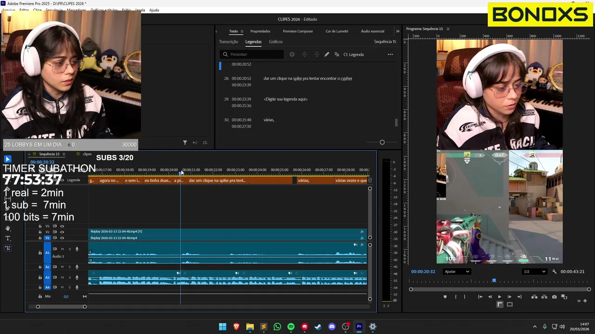Image resolution: width=595 pixels, height=334 pixels.
Task: Adjust the caption list zoom slider
Action: point(382,142)
